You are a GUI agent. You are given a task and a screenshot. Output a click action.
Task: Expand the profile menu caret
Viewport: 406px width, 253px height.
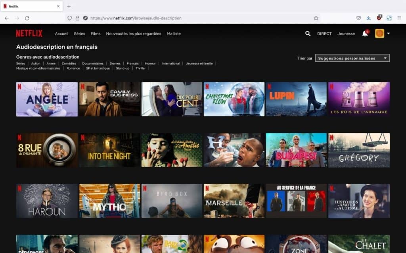(x=388, y=34)
